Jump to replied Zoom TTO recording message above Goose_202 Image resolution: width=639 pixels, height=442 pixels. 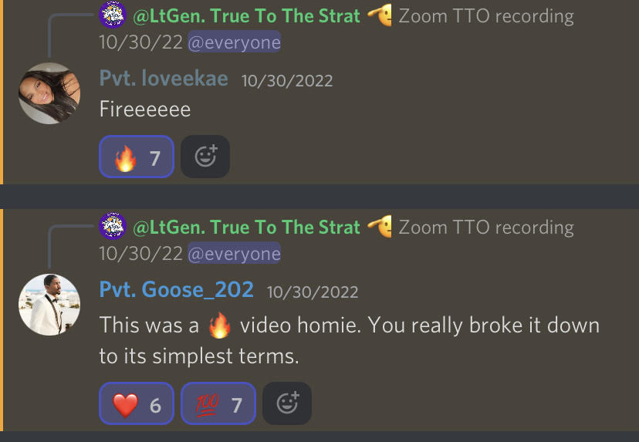(485, 228)
